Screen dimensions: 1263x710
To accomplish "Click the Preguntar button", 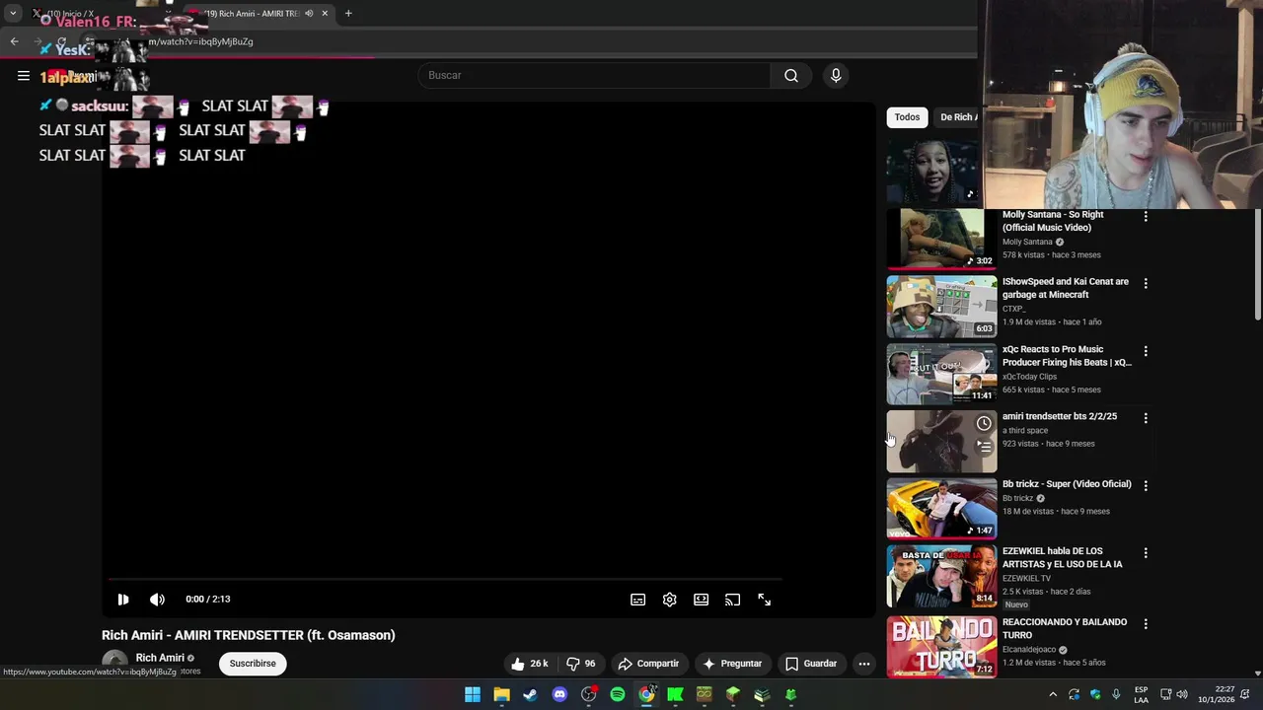I will (x=732, y=664).
